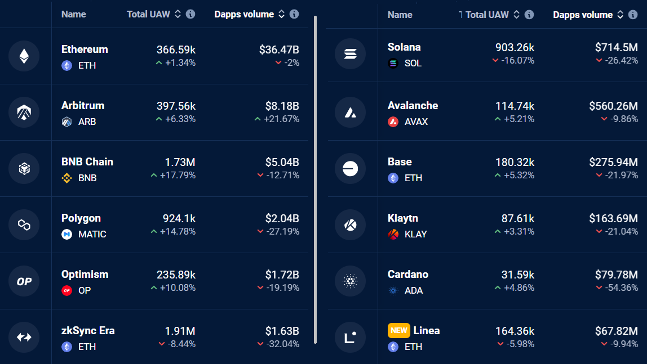Select the zkSync Era arrows icon

click(24, 337)
